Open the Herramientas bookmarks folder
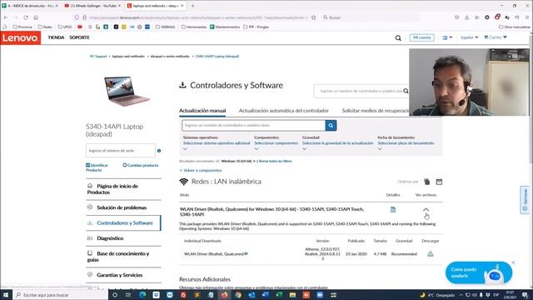Viewport: 533px width, 300px height. (194, 27)
